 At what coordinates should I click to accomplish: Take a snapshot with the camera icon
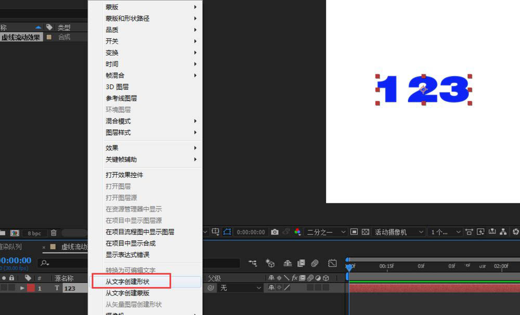pyautogui.click(x=275, y=232)
